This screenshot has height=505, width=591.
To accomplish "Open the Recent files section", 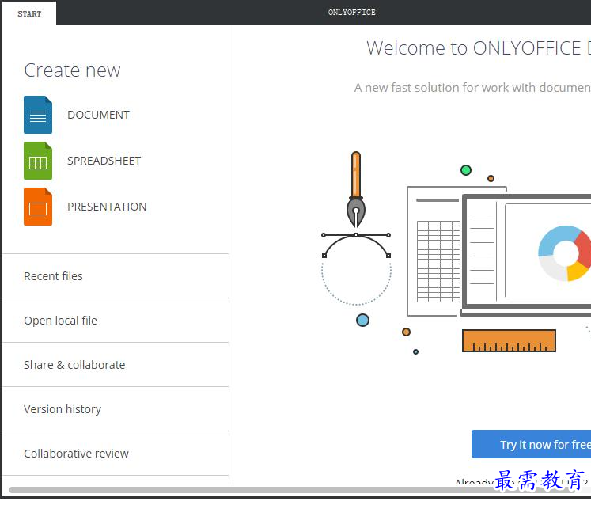I will tap(116, 276).
